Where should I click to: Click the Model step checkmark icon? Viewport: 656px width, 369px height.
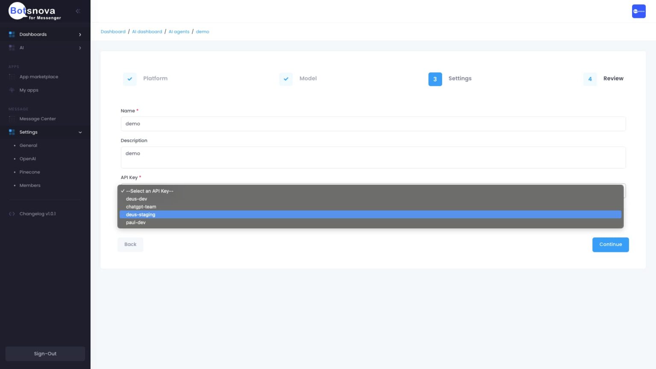[x=286, y=79]
